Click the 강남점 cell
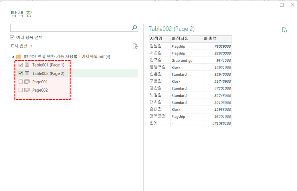The height and width of the screenshot is (191, 297). point(160,46)
